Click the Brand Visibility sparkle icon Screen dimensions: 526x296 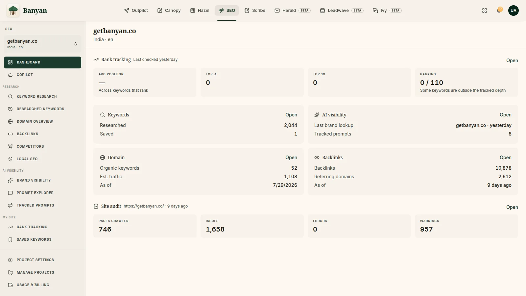point(10,180)
